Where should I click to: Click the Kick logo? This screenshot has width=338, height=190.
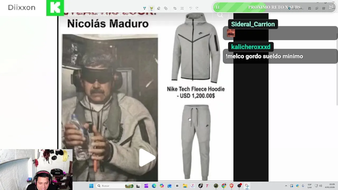[x=55, y=8]
